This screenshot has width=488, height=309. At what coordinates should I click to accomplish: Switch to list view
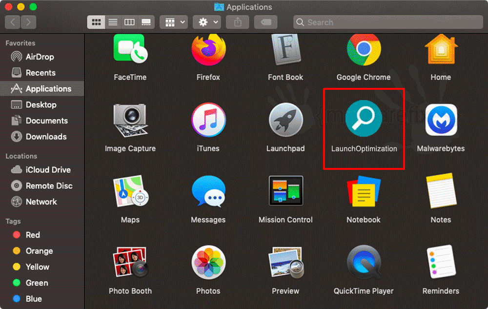pyautogui.click(x=113, y=22)
